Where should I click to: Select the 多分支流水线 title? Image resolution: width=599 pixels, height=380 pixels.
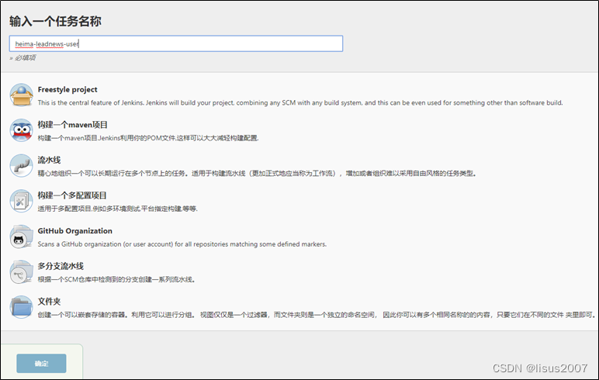coord(61,266)
